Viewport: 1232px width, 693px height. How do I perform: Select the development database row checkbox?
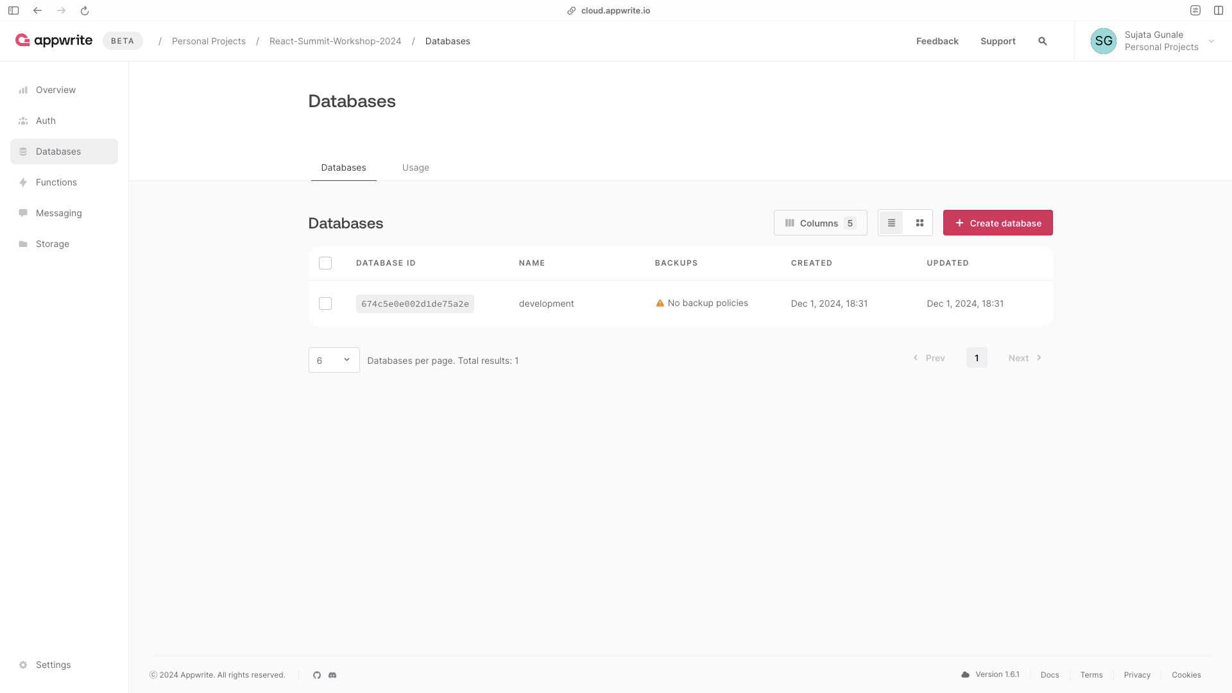(325, 304)
